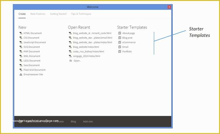Screen dimensions: 220x134
Task: Open the Getting Started tab
Action: [x=58, y=14]
